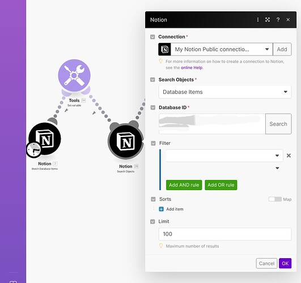The image size is (301, 283).
Task: Click the wrench filter icon between Tools and Notion
Action: click(94, 113)
